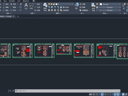The height and width of the screenshot is (96, 128).
Task: Expand command line history arrow
Action: click(119, 91)
